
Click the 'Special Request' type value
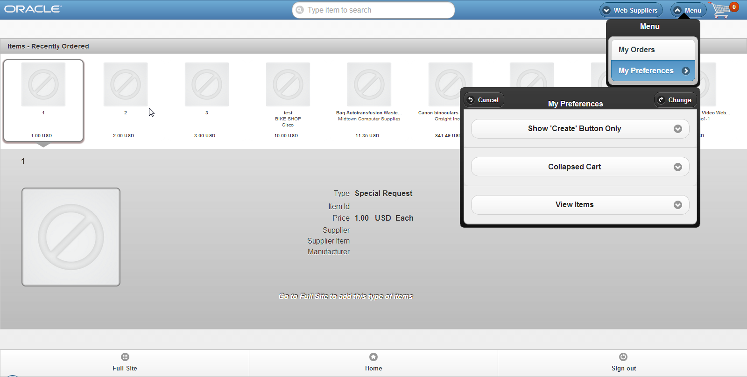click(x=384, y=193)
